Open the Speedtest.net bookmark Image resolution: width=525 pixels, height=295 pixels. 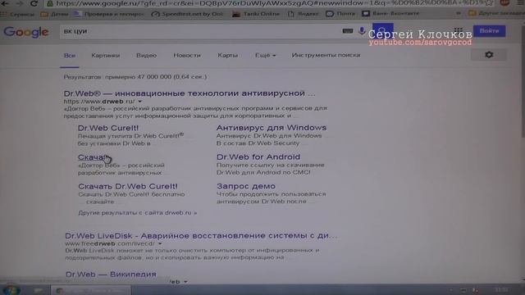(187, 14)
